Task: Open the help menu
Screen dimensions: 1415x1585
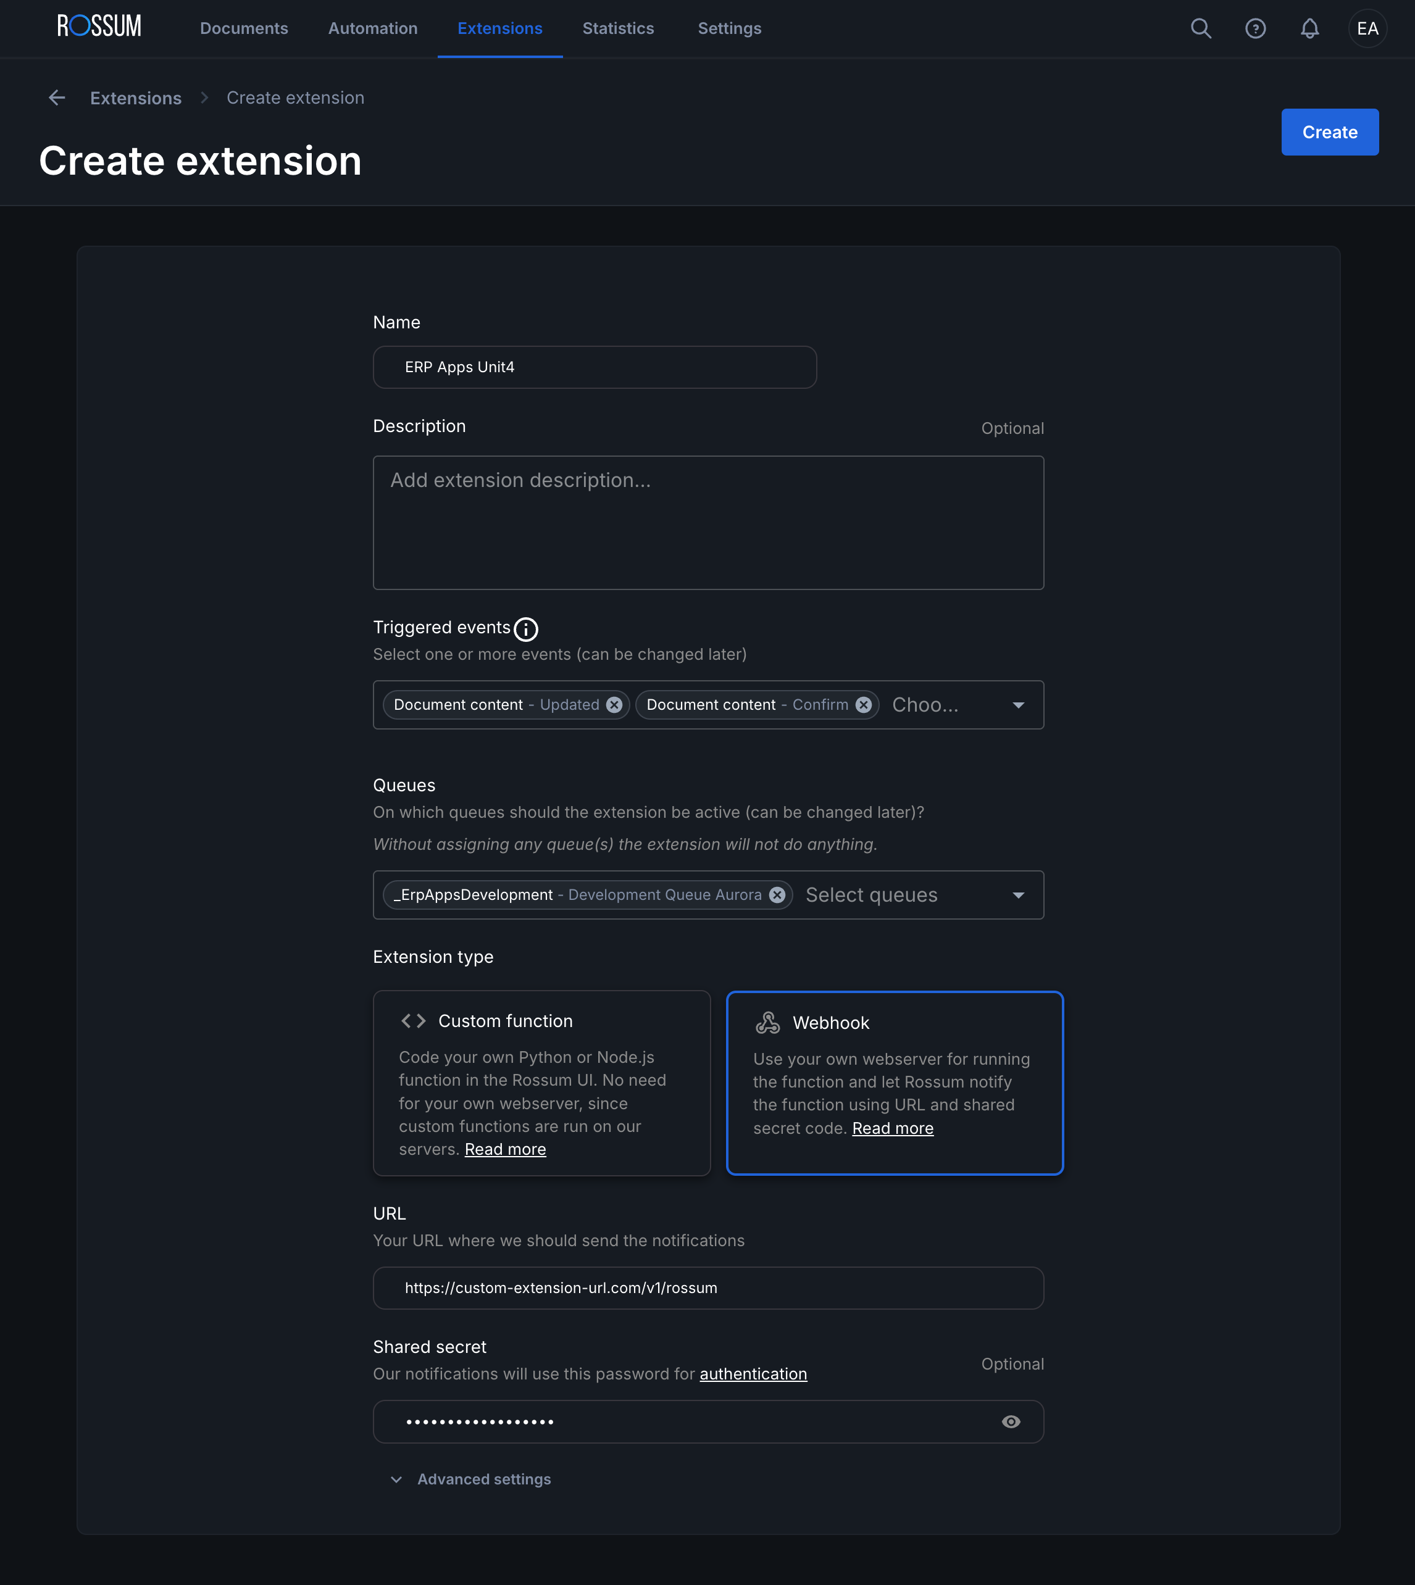Action: (1255, 29)
